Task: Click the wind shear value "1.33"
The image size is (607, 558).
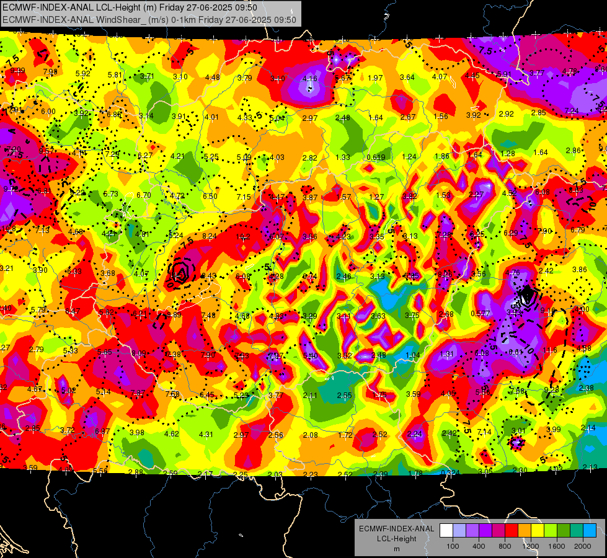Action: [343, 157]
